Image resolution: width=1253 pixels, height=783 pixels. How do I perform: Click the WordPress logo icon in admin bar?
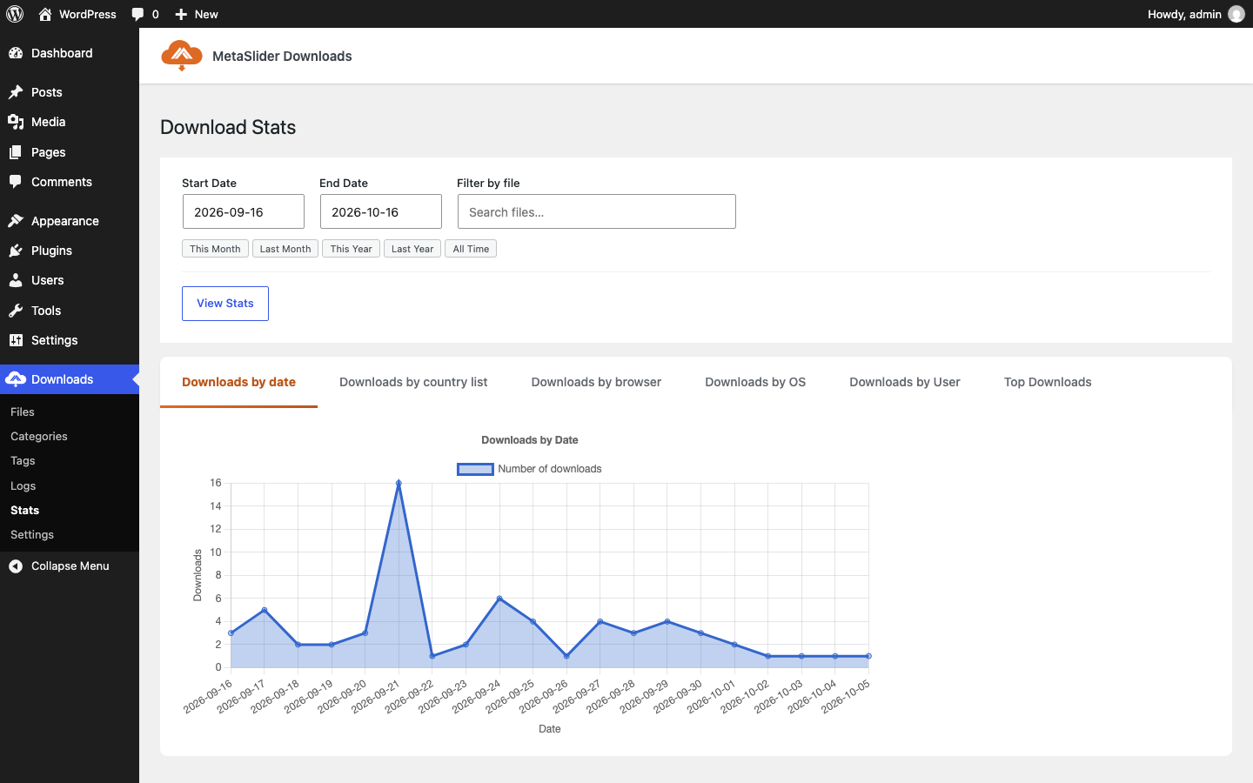(x=15, y=14)
